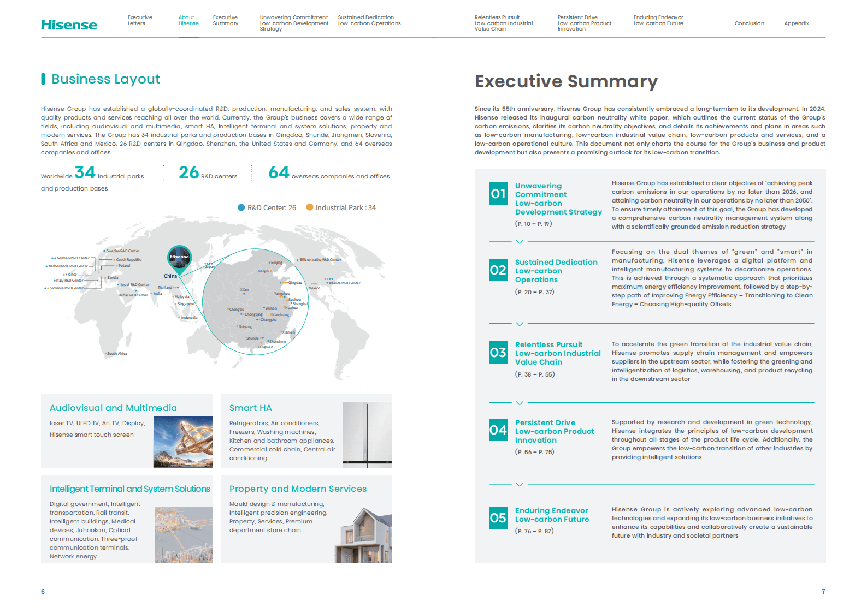Click the chevron between sections 01 and 02
This screenshot has width=867, height=613.
(x=520, y=241)
